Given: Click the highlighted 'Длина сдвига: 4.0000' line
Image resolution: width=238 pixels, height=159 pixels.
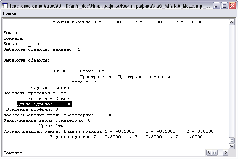Looking at the screenshot, I should coord(44,104).
